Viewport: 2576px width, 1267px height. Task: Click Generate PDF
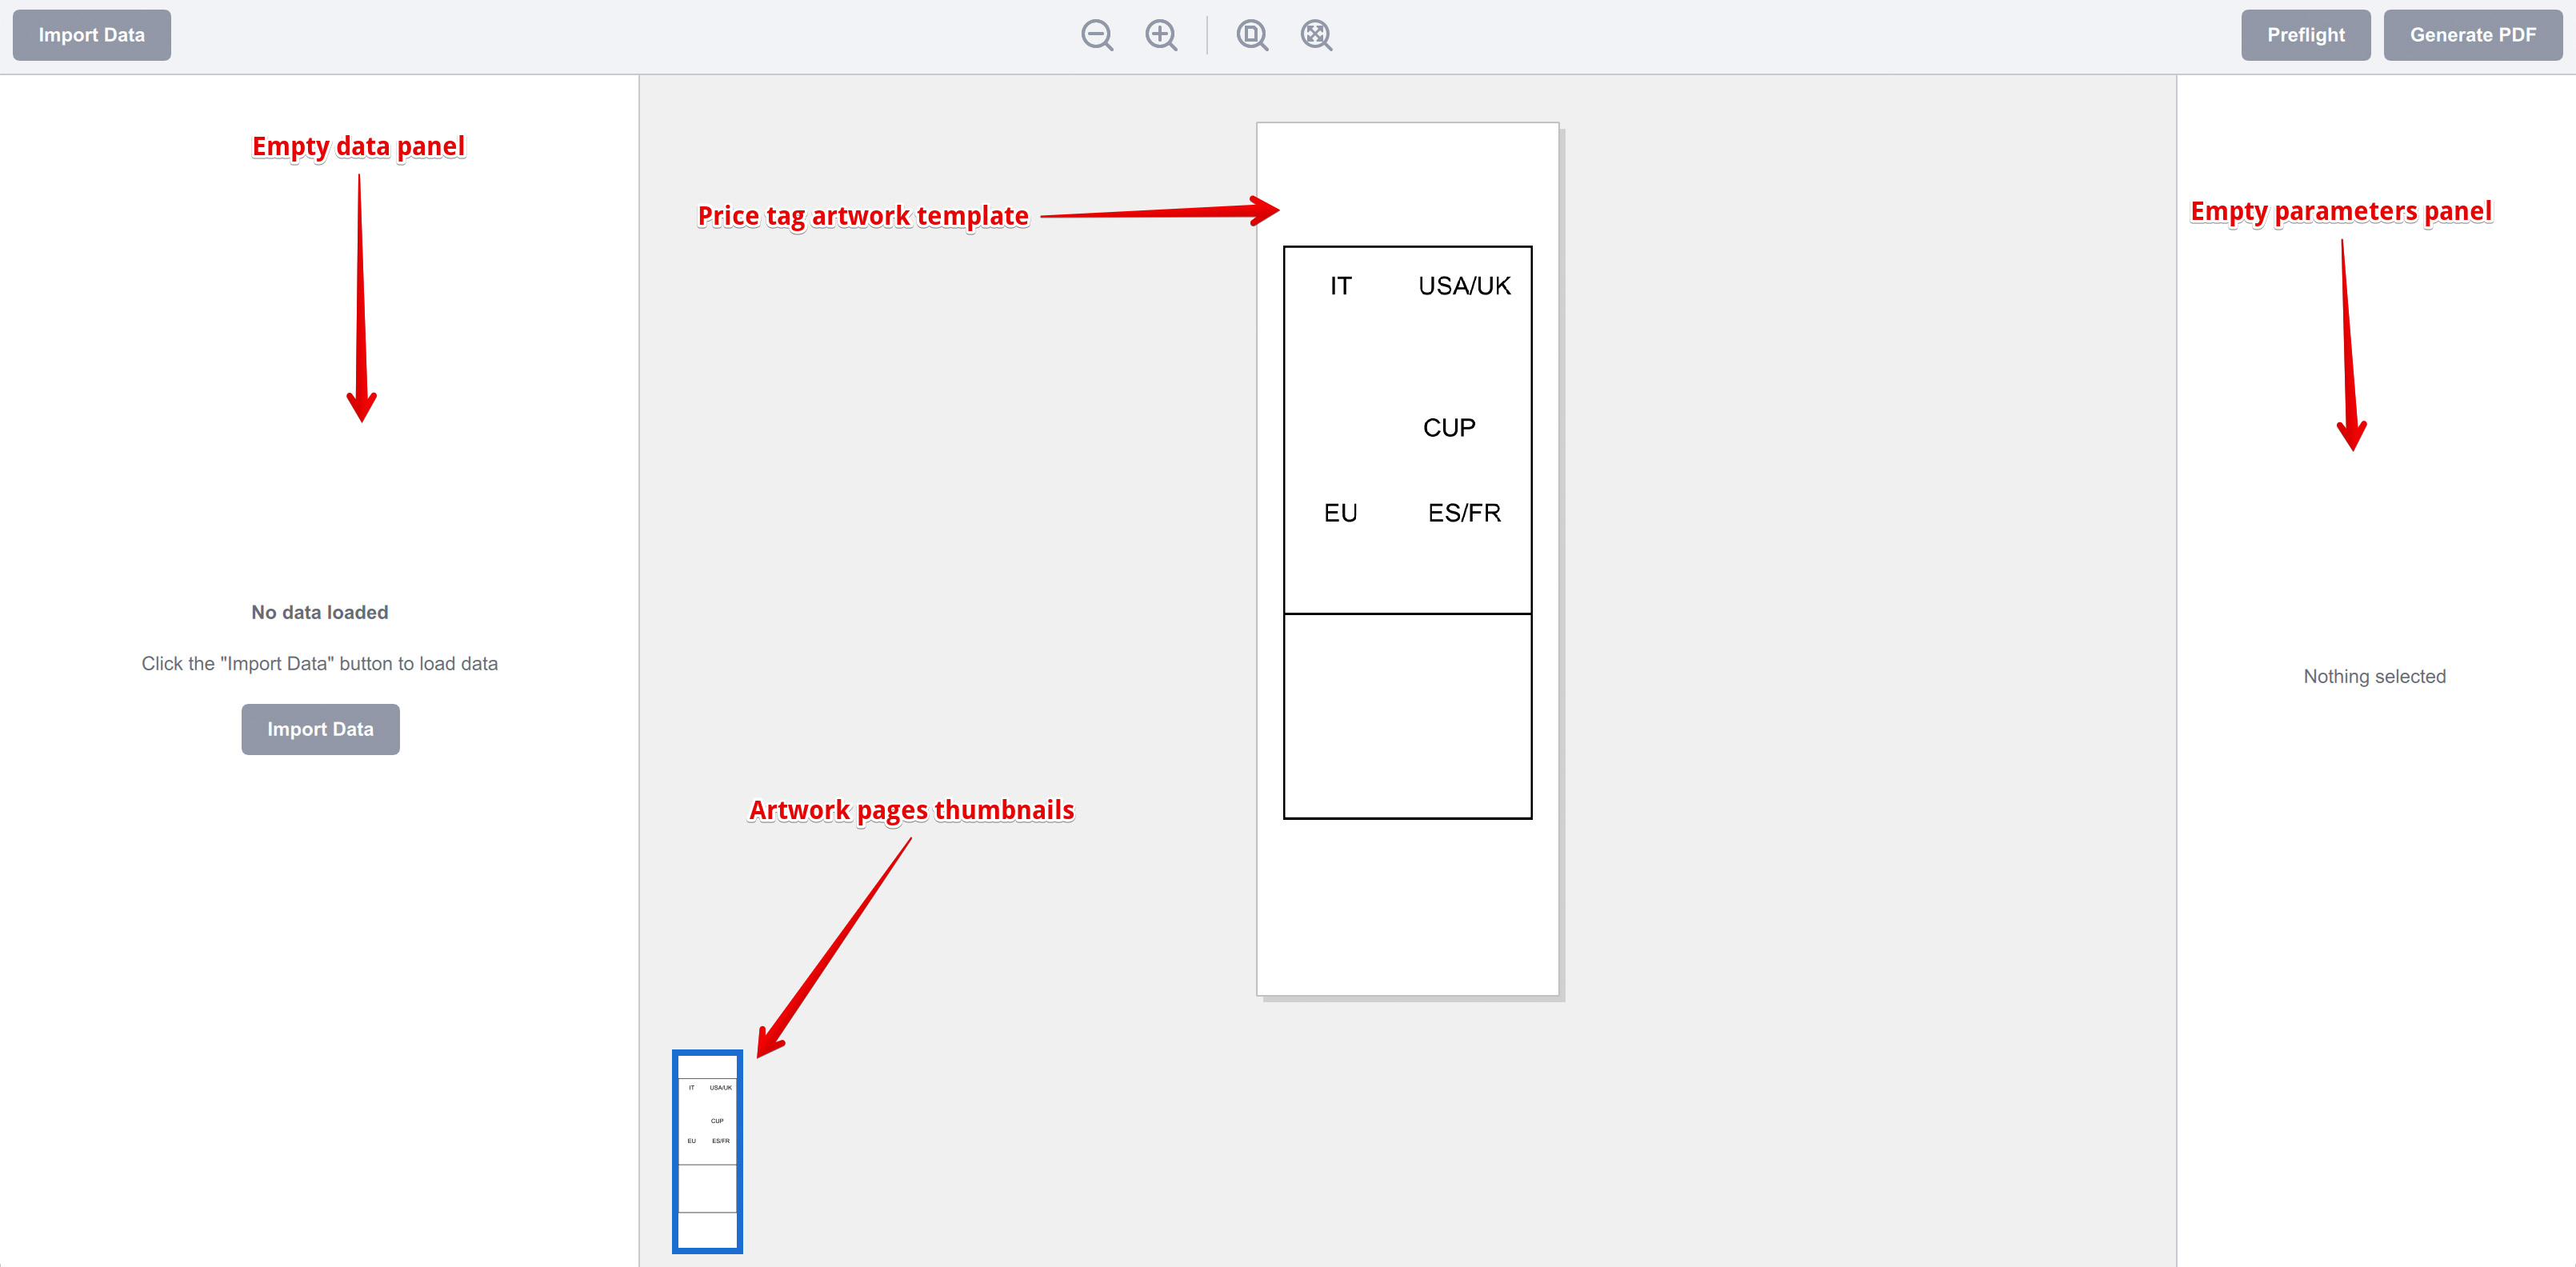[x=2473, y=34]
